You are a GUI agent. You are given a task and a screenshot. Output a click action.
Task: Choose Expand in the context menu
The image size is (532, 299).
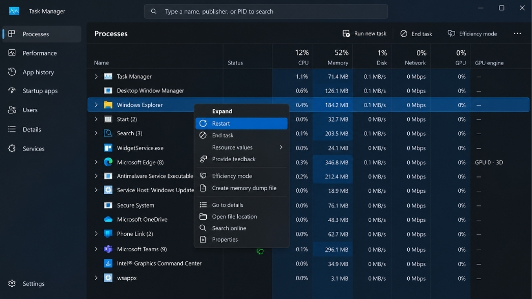click(241, 111)
